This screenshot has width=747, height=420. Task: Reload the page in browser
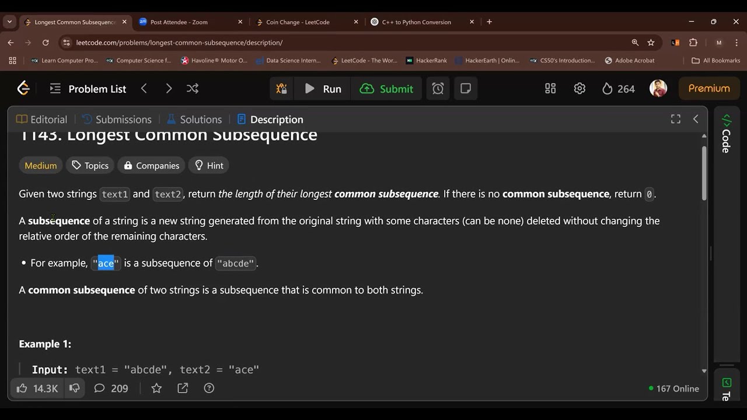pyautogui.click(x=46, y=43)
